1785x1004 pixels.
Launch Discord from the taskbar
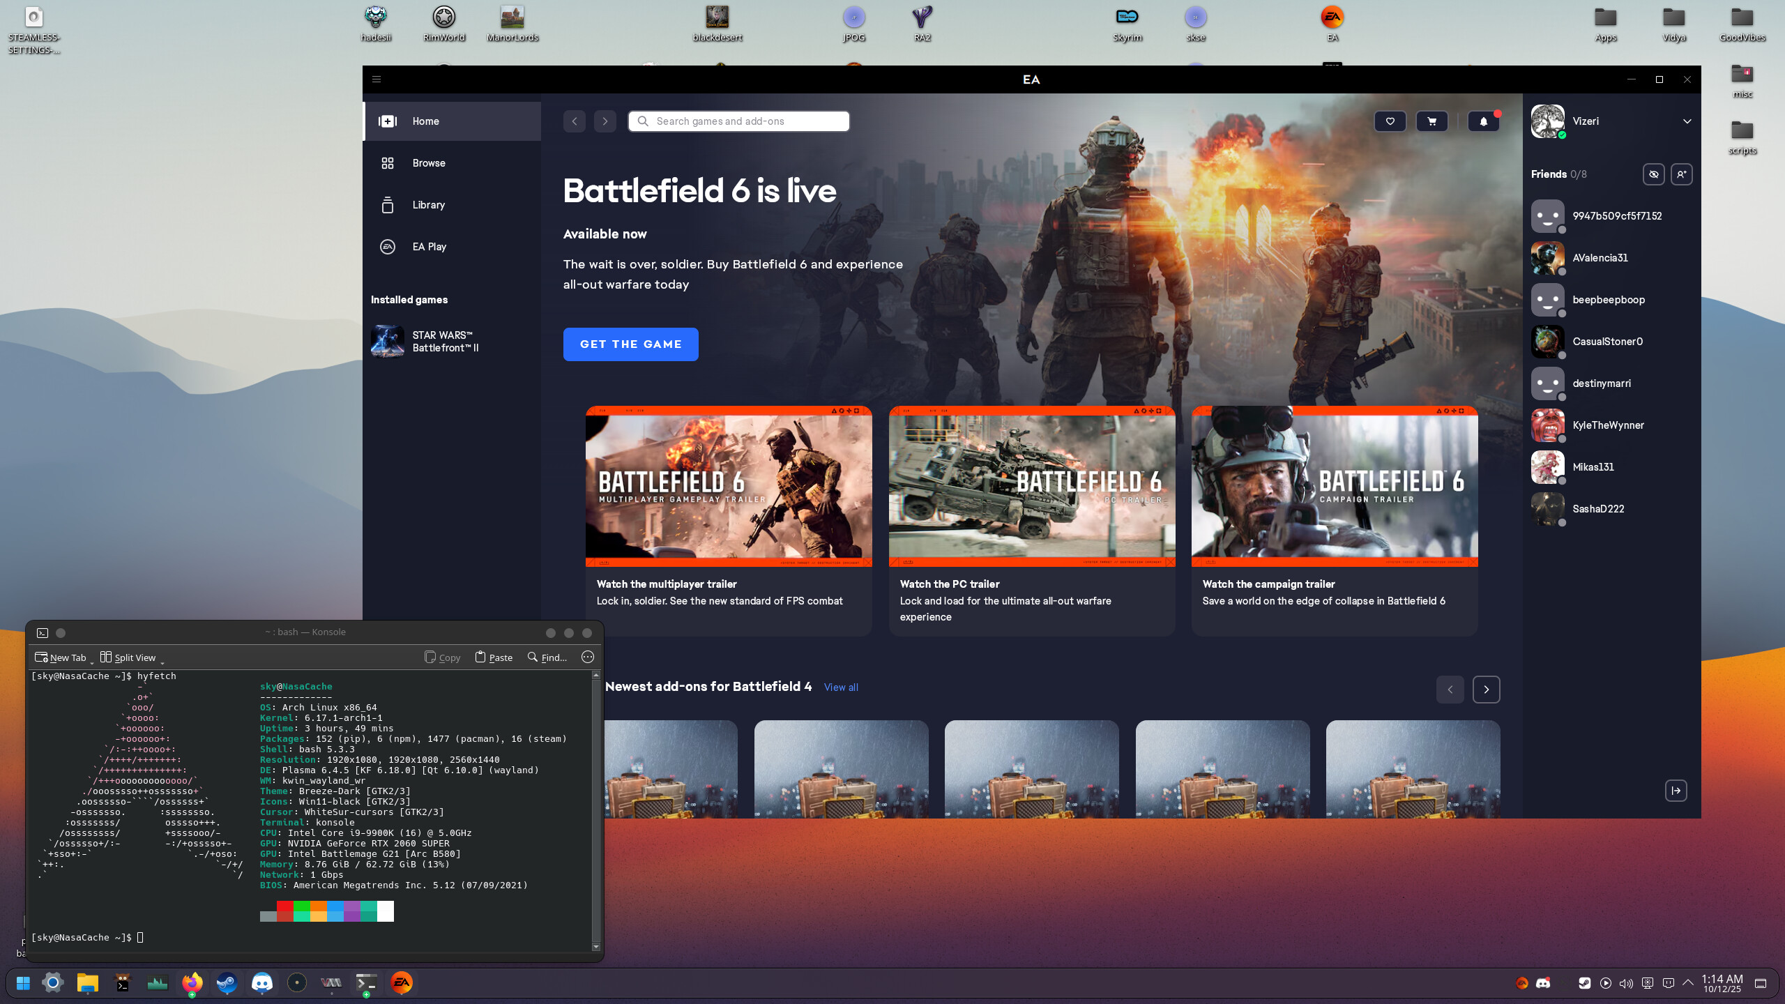tap(261, 983)
